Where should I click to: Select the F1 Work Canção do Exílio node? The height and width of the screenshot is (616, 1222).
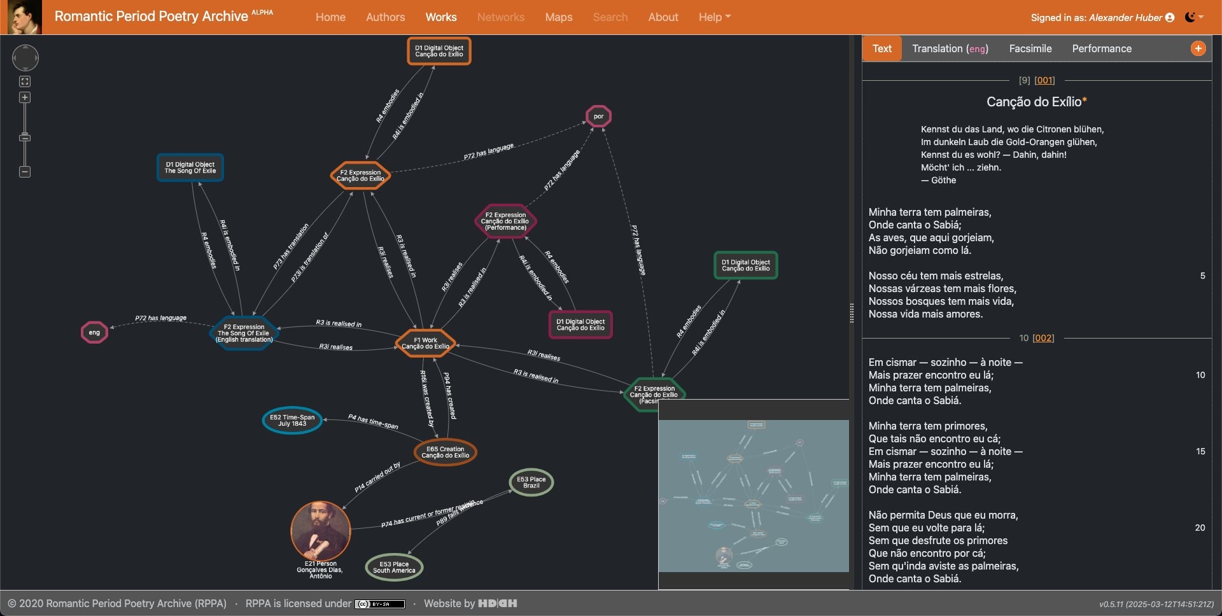point(425,344)
